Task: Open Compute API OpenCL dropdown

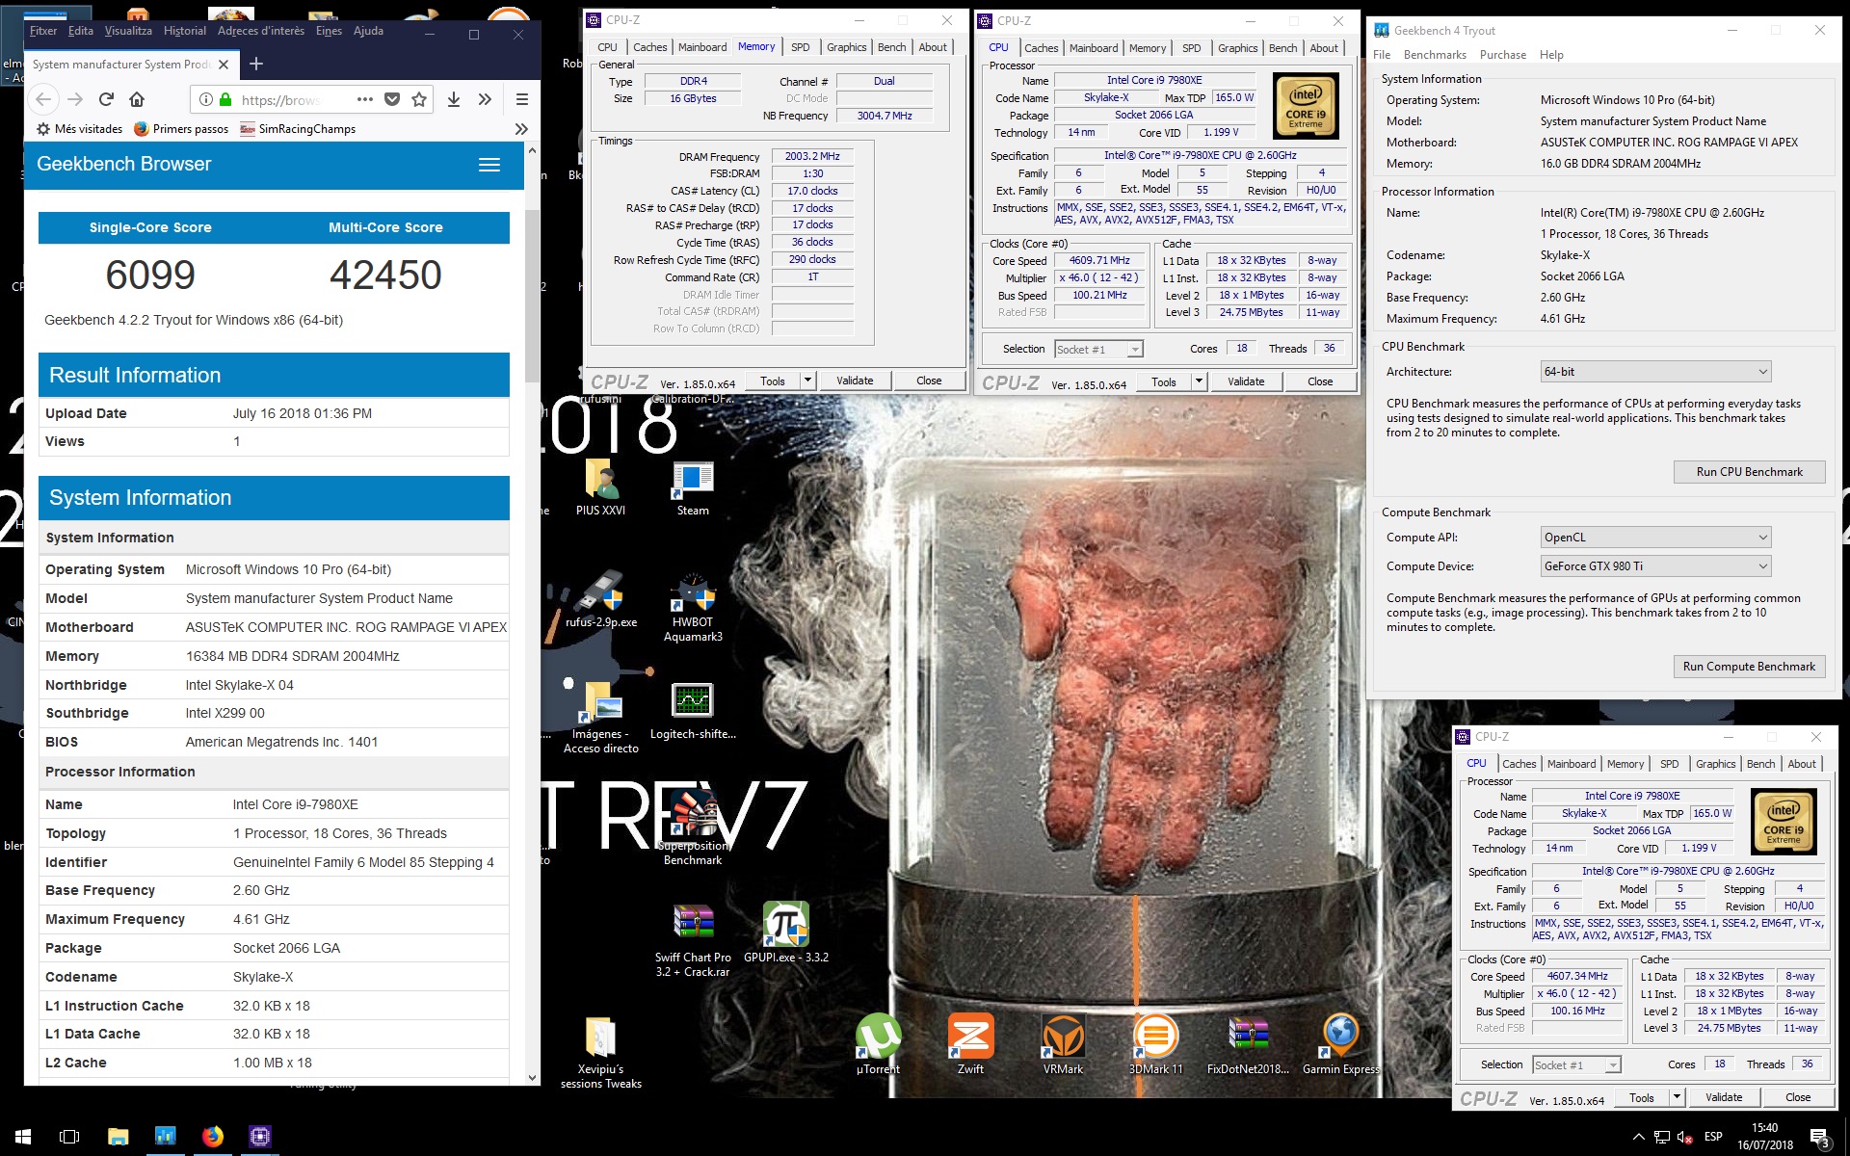Action: point(1655,538)
